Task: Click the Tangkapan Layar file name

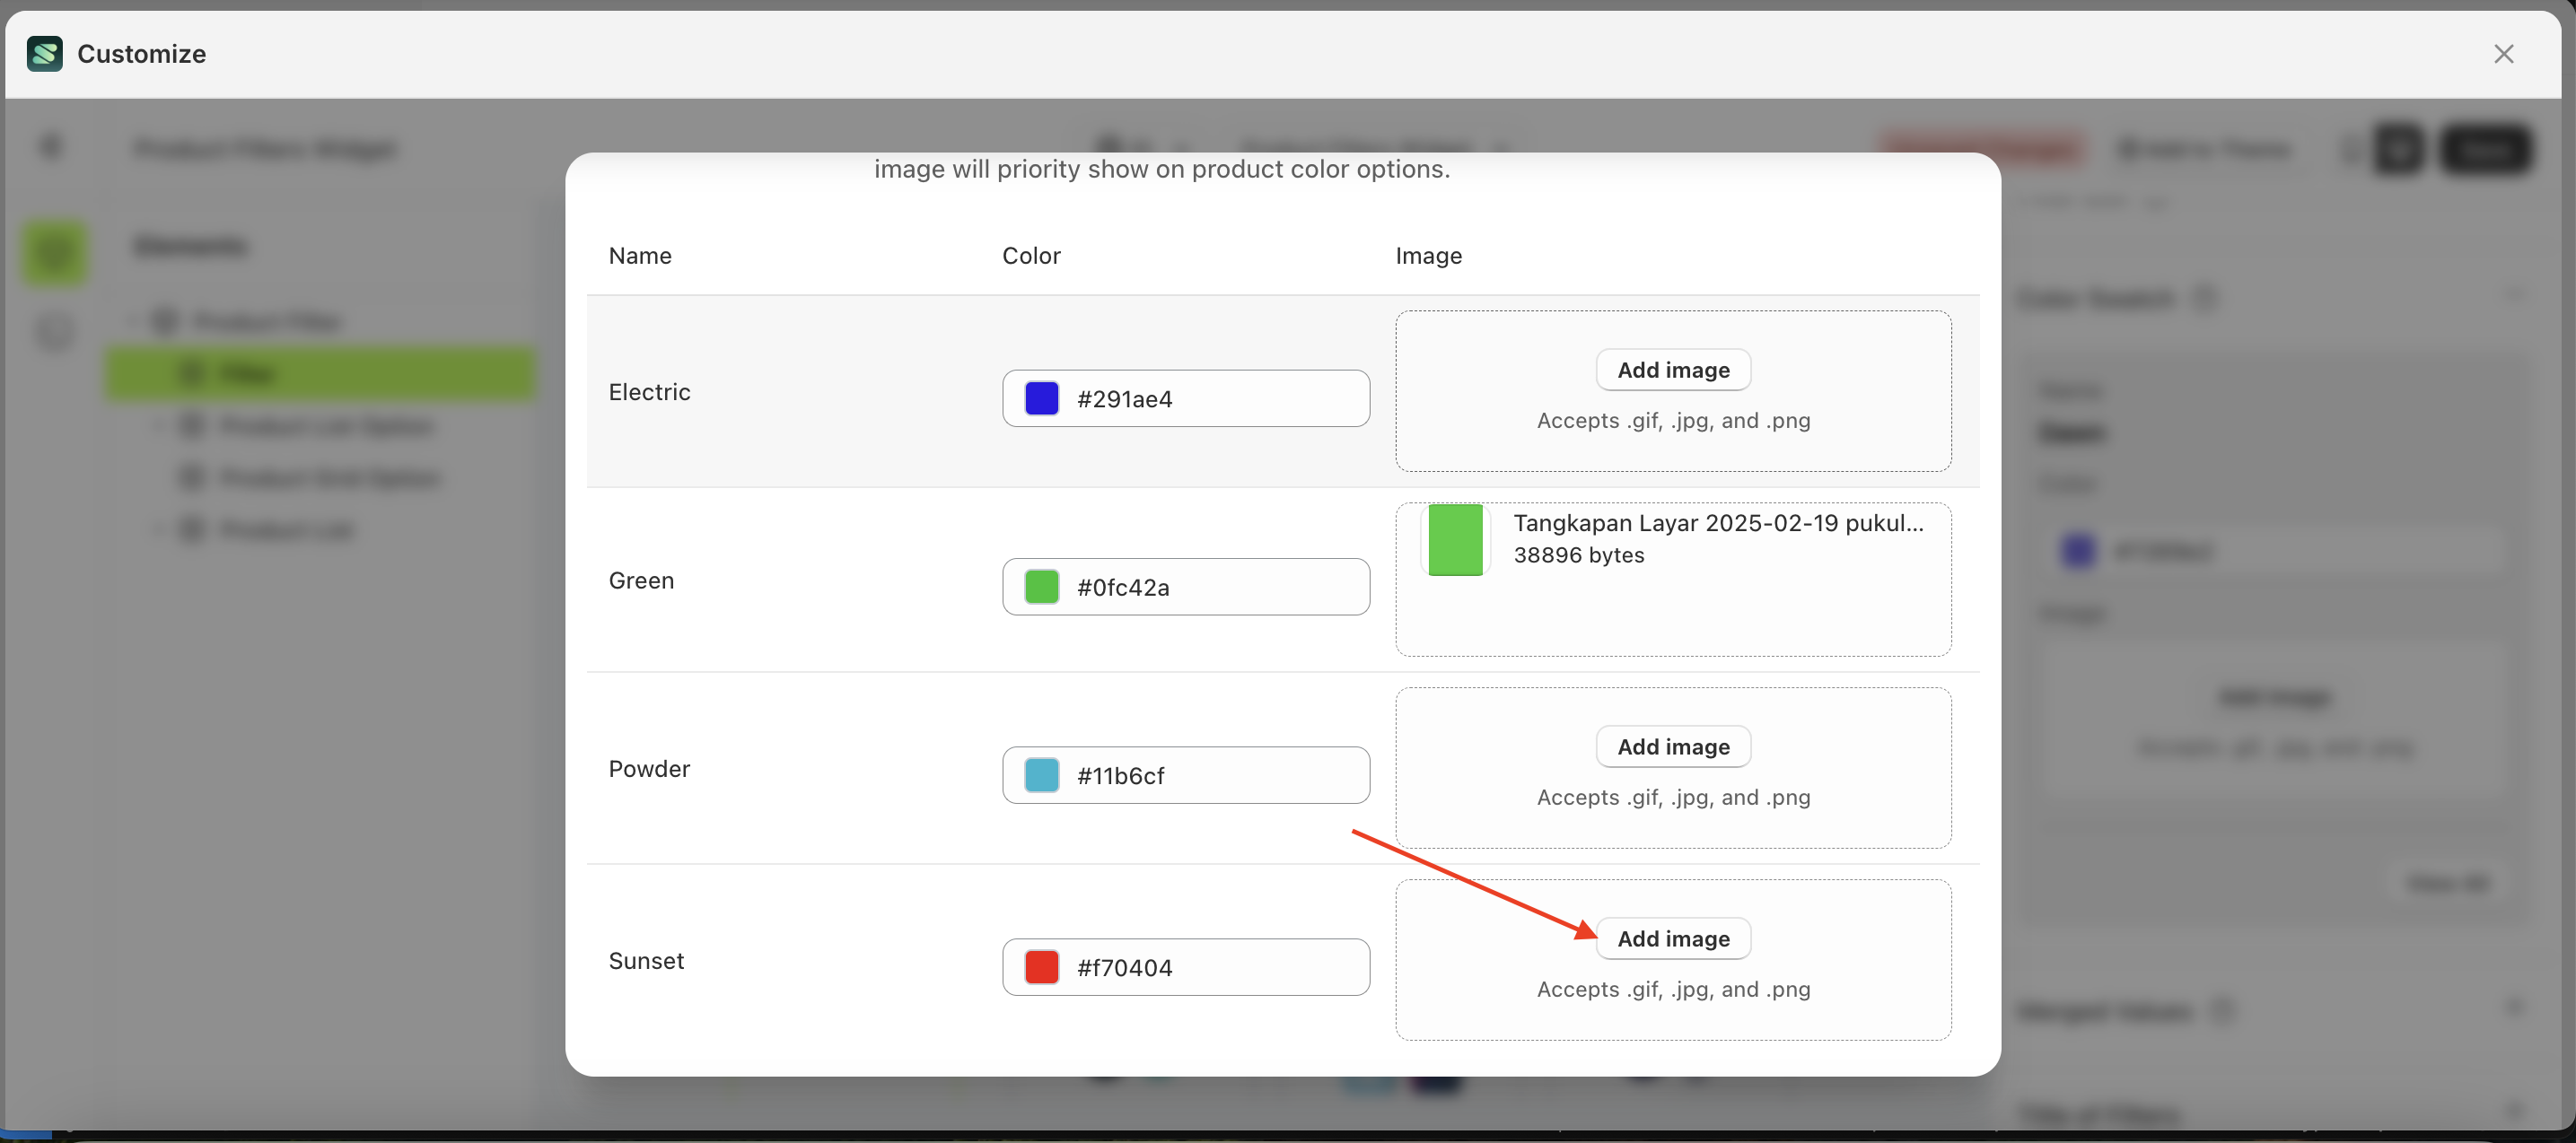Action: click(1717, 523)
